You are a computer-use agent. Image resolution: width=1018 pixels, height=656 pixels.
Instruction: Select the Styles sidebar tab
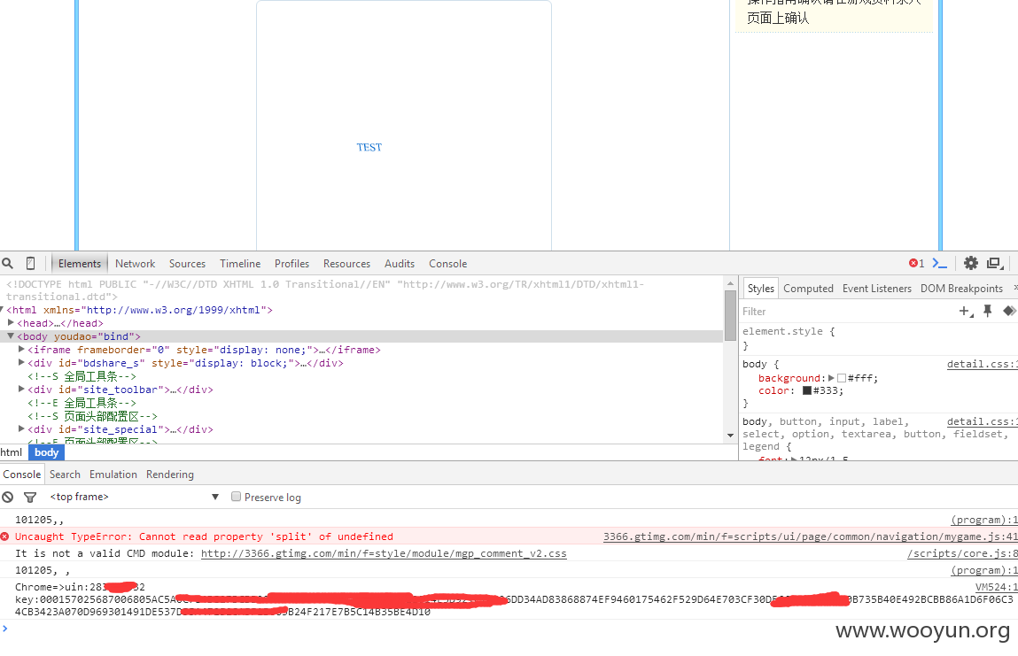761,288
